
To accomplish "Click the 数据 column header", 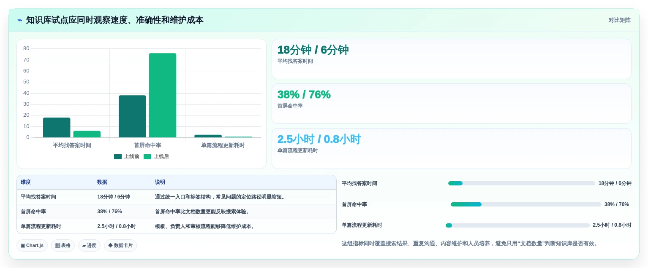I will [102, 182].
